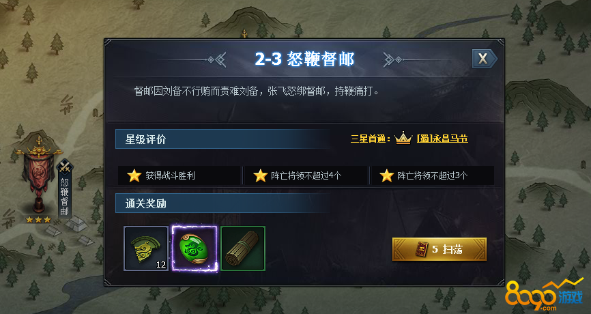
Task: Click the star beside 获得战斗胜利
Action: pos(134,175)
